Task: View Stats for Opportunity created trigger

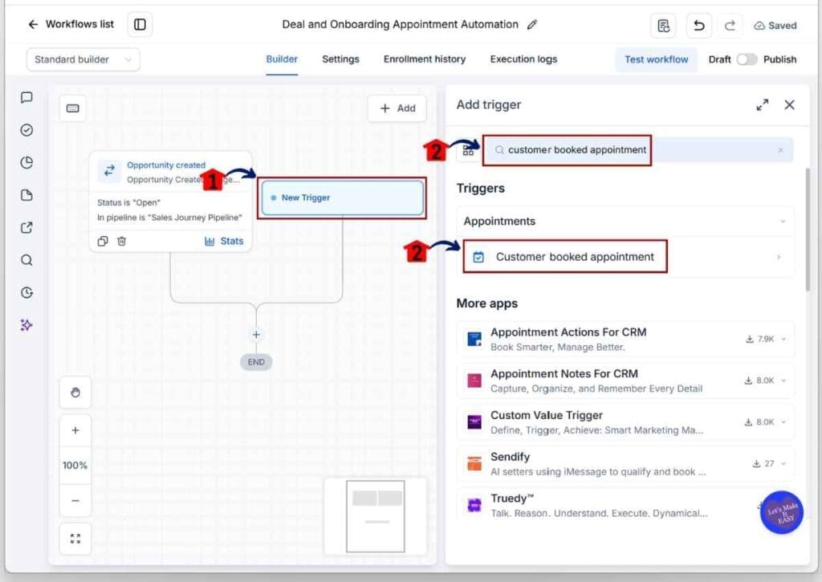Action: [224, 241]
